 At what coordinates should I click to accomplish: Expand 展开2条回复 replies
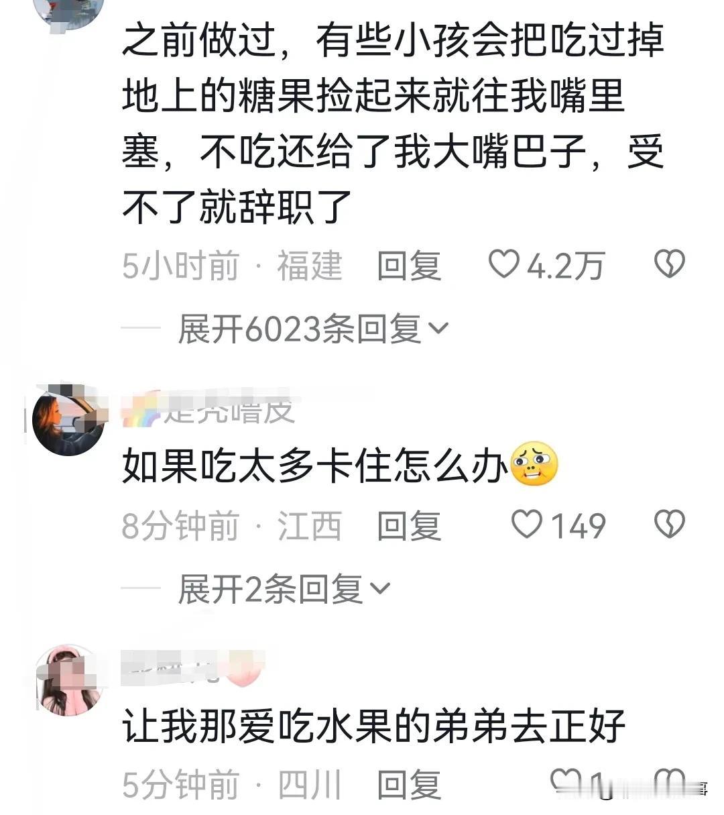tap(284, 589)
